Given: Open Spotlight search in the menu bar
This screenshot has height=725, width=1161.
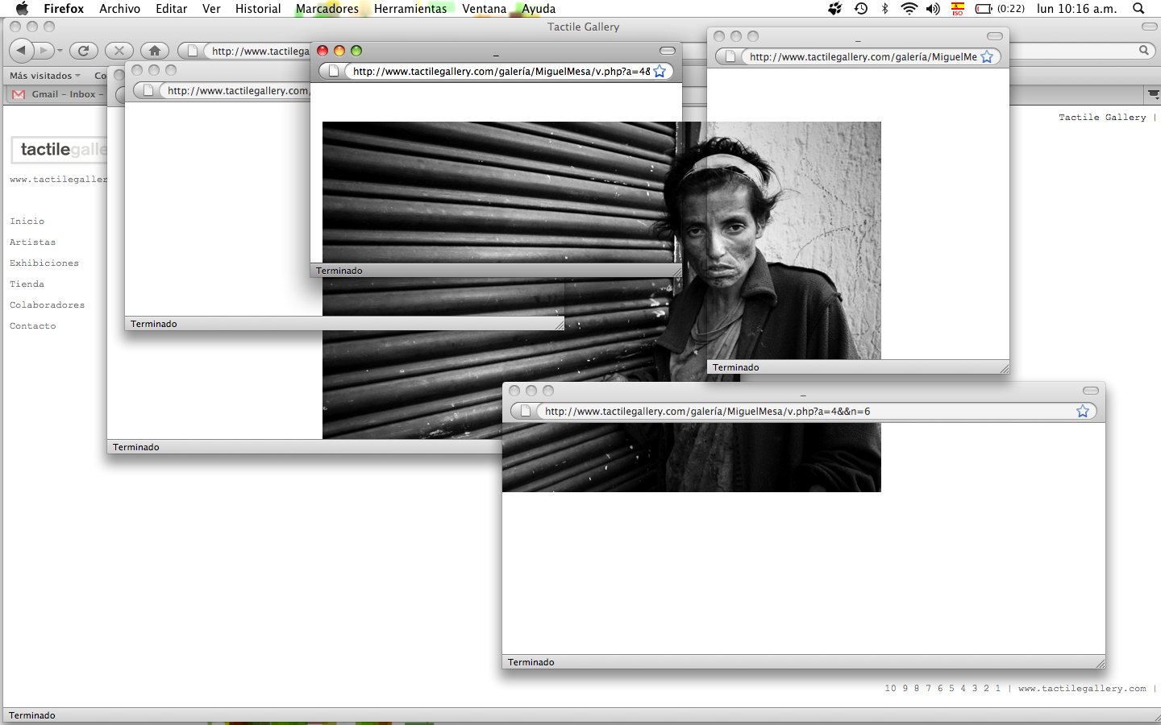Looking at the screenshot, I should [1138, 9].
